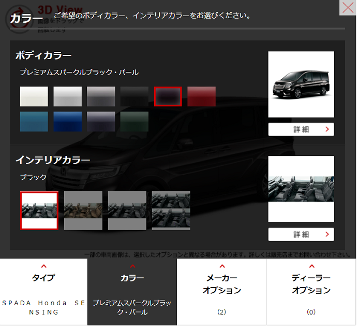The image size is (357, 328).
Task: Click the (0) count under ディーラーオプション
Action: click(311, 312)
